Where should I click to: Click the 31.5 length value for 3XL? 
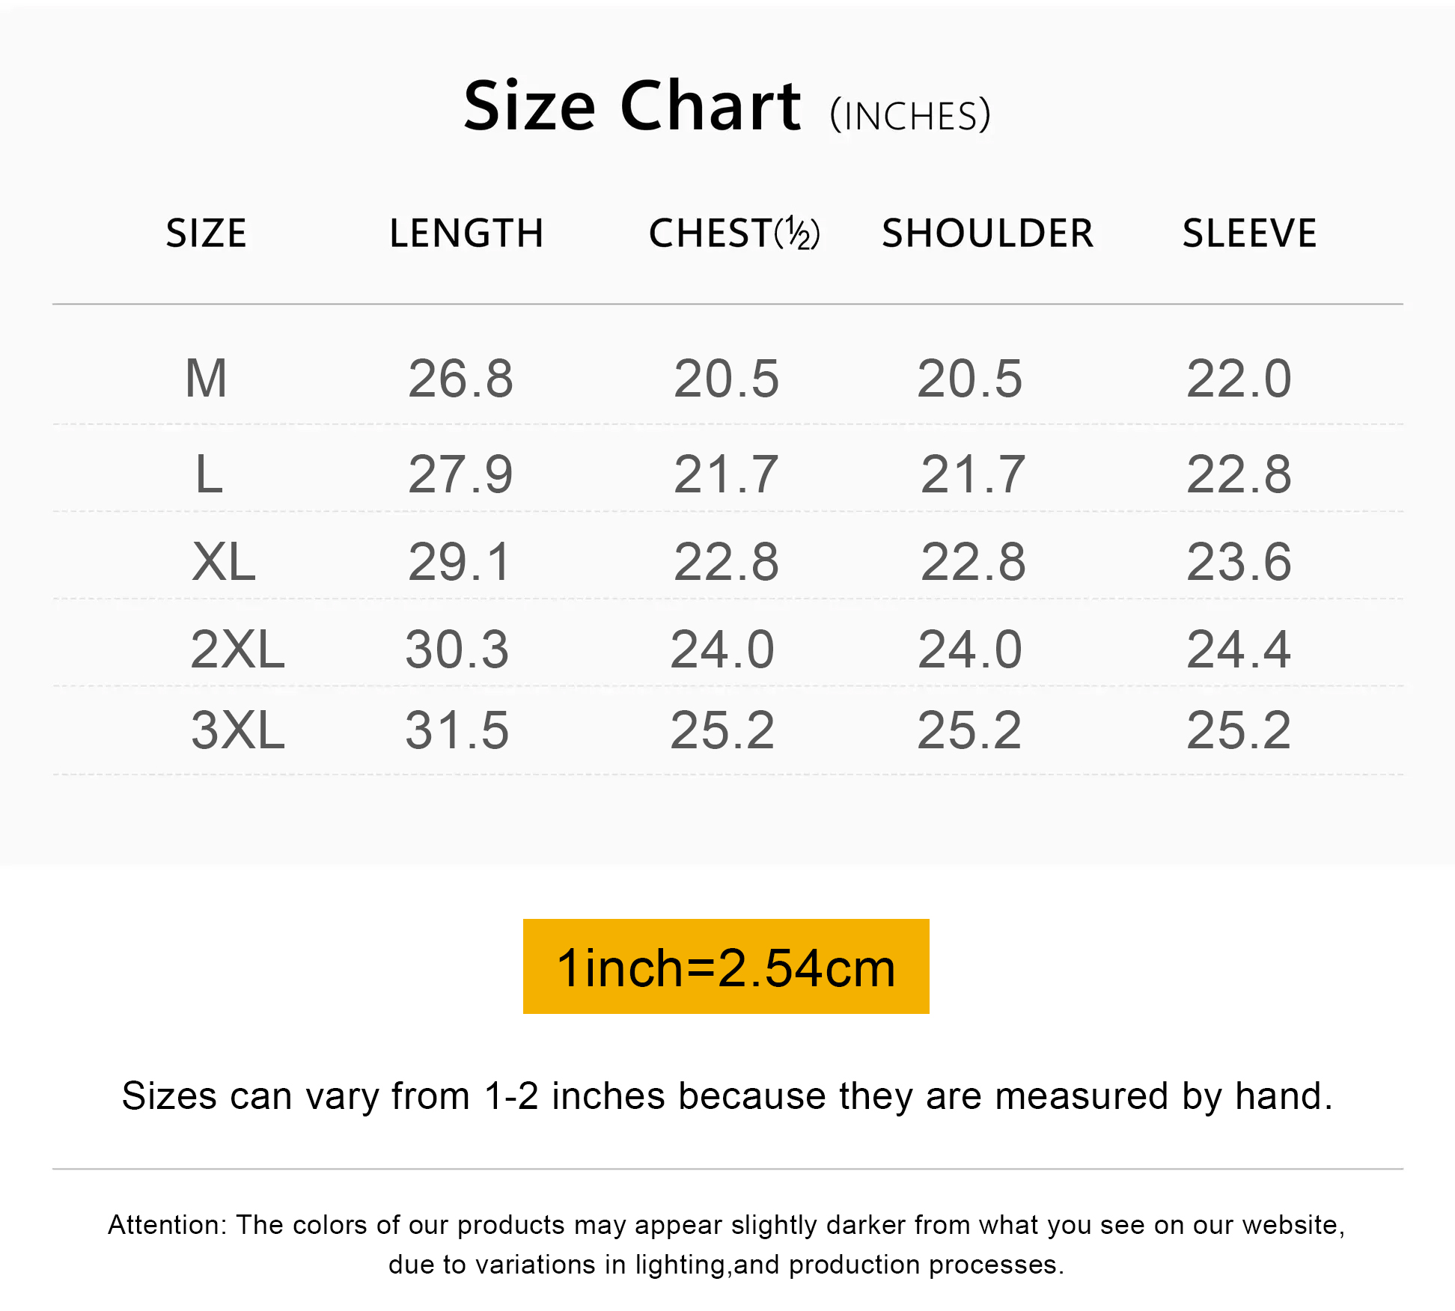click(457, 730)
